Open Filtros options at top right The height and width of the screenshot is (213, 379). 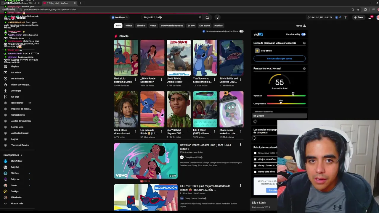301,26
